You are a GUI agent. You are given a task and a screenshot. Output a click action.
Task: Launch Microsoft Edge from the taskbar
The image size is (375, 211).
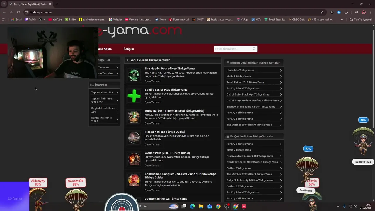pos(192,206)
